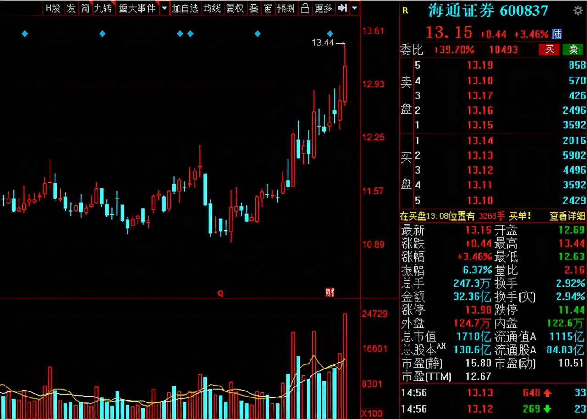Click the red 买 buy button

pos(549,50)
